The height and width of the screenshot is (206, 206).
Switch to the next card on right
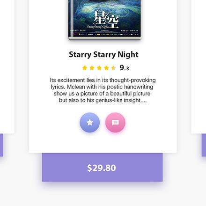(199, 66)
